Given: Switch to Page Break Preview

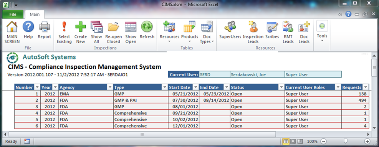Looking at the screenshot, I should point(300,141).
